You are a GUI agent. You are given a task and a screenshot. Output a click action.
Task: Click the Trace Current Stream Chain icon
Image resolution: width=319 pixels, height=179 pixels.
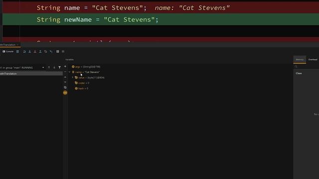coord(63,52)
